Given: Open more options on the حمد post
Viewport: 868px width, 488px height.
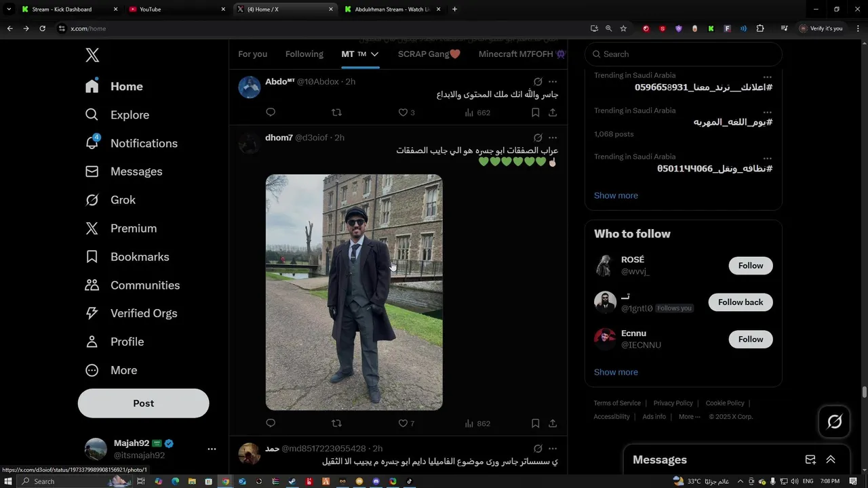Looking at the screenshot, I should point(553,449).
